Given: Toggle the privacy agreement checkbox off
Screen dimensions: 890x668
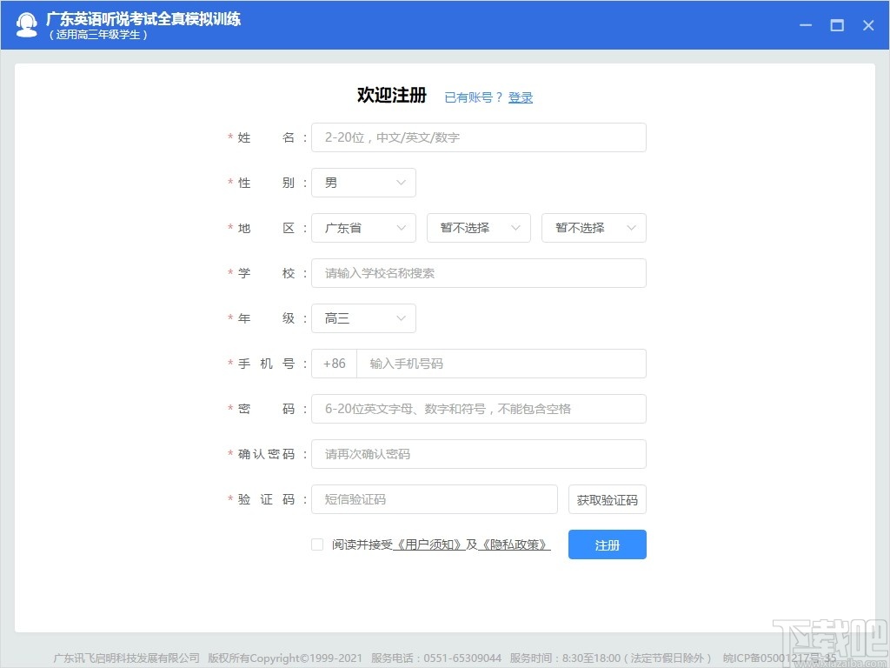Looking at the screenshot, I should (x=317, y=544).
